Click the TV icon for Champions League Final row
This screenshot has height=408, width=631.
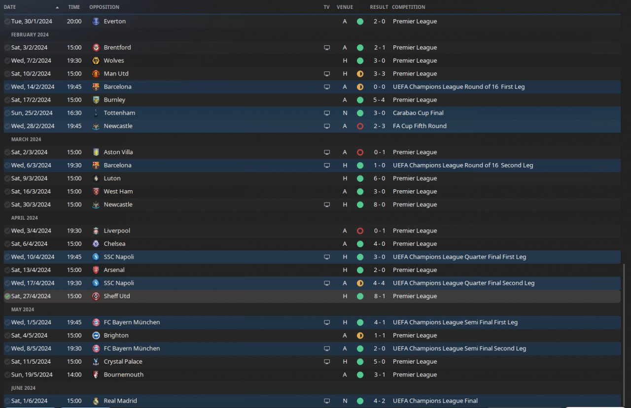pos(326,401)
